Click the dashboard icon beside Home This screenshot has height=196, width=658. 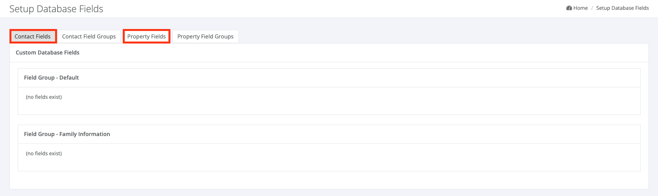pos(569,8)
